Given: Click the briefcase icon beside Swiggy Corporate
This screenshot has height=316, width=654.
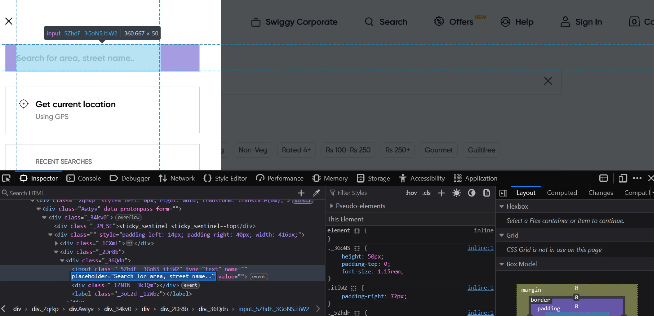Looking at the screenshot, I should tap(256, 22).
